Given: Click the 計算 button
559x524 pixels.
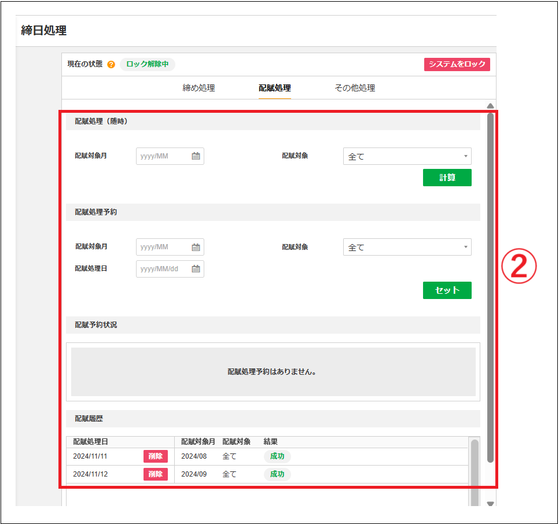Looking at the screenshot, I should pyautogui.click(x=447, y=178).
